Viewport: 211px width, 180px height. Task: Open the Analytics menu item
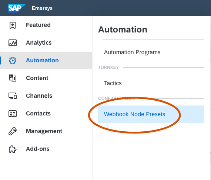coord(39,43)
